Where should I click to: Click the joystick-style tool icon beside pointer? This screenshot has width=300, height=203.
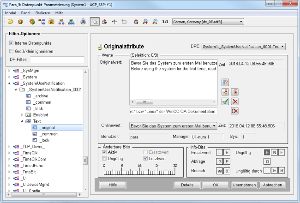pyautogui.click(x=104, y=22)
